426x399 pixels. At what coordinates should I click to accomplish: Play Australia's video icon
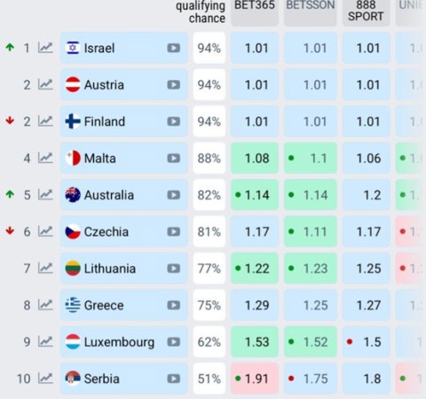[x=174, y=195]
